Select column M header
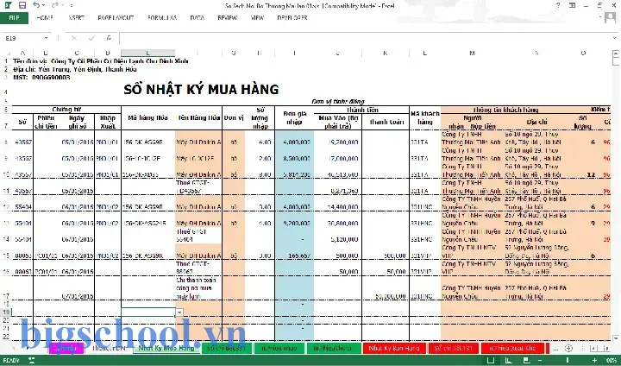Viewport: 621px width, 366px height. coord(472,53)
